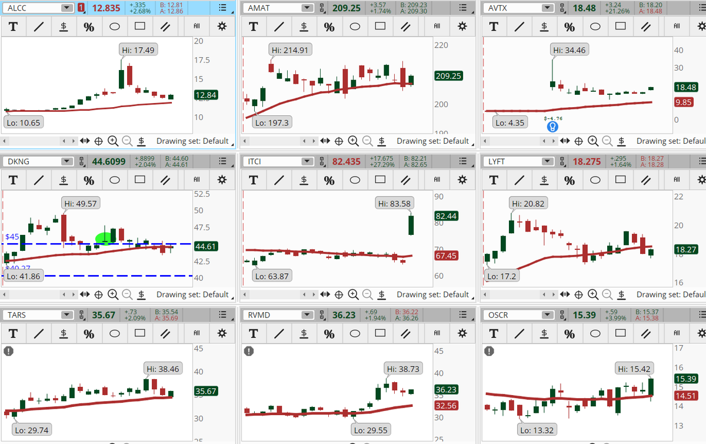
Task: Zoom in on the LYFT chart
Action: [593, 294]
